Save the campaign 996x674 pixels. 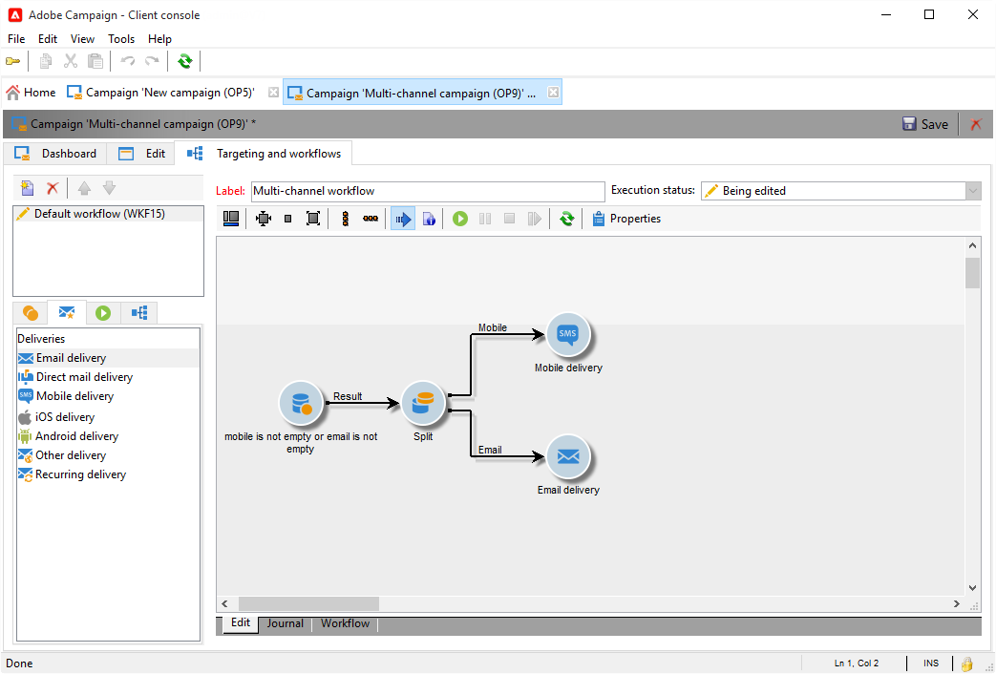click(925, 124)
